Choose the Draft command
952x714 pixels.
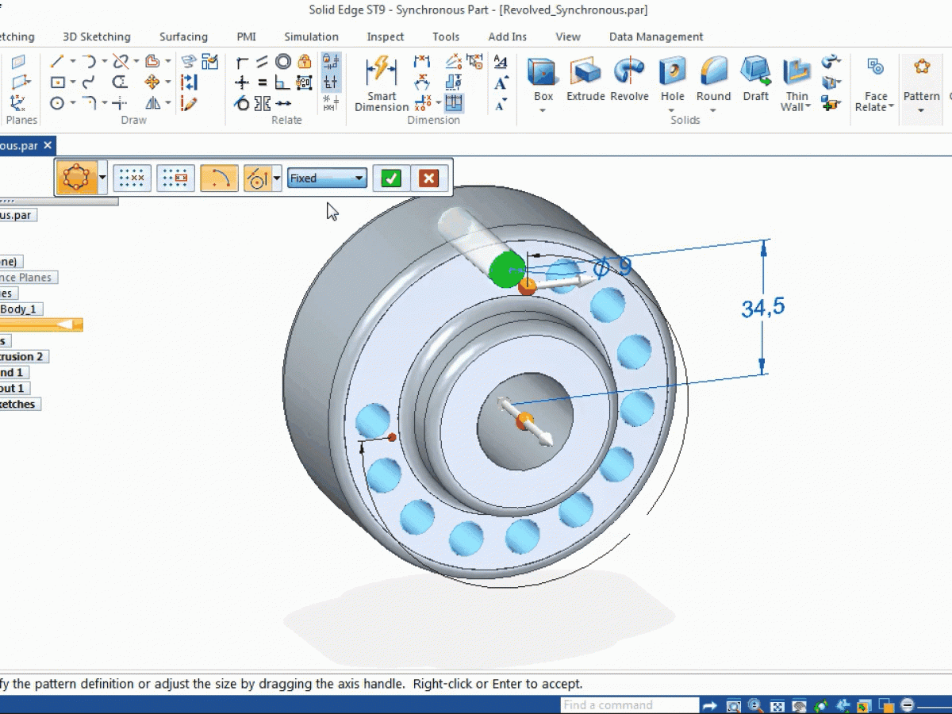point(755,79)
